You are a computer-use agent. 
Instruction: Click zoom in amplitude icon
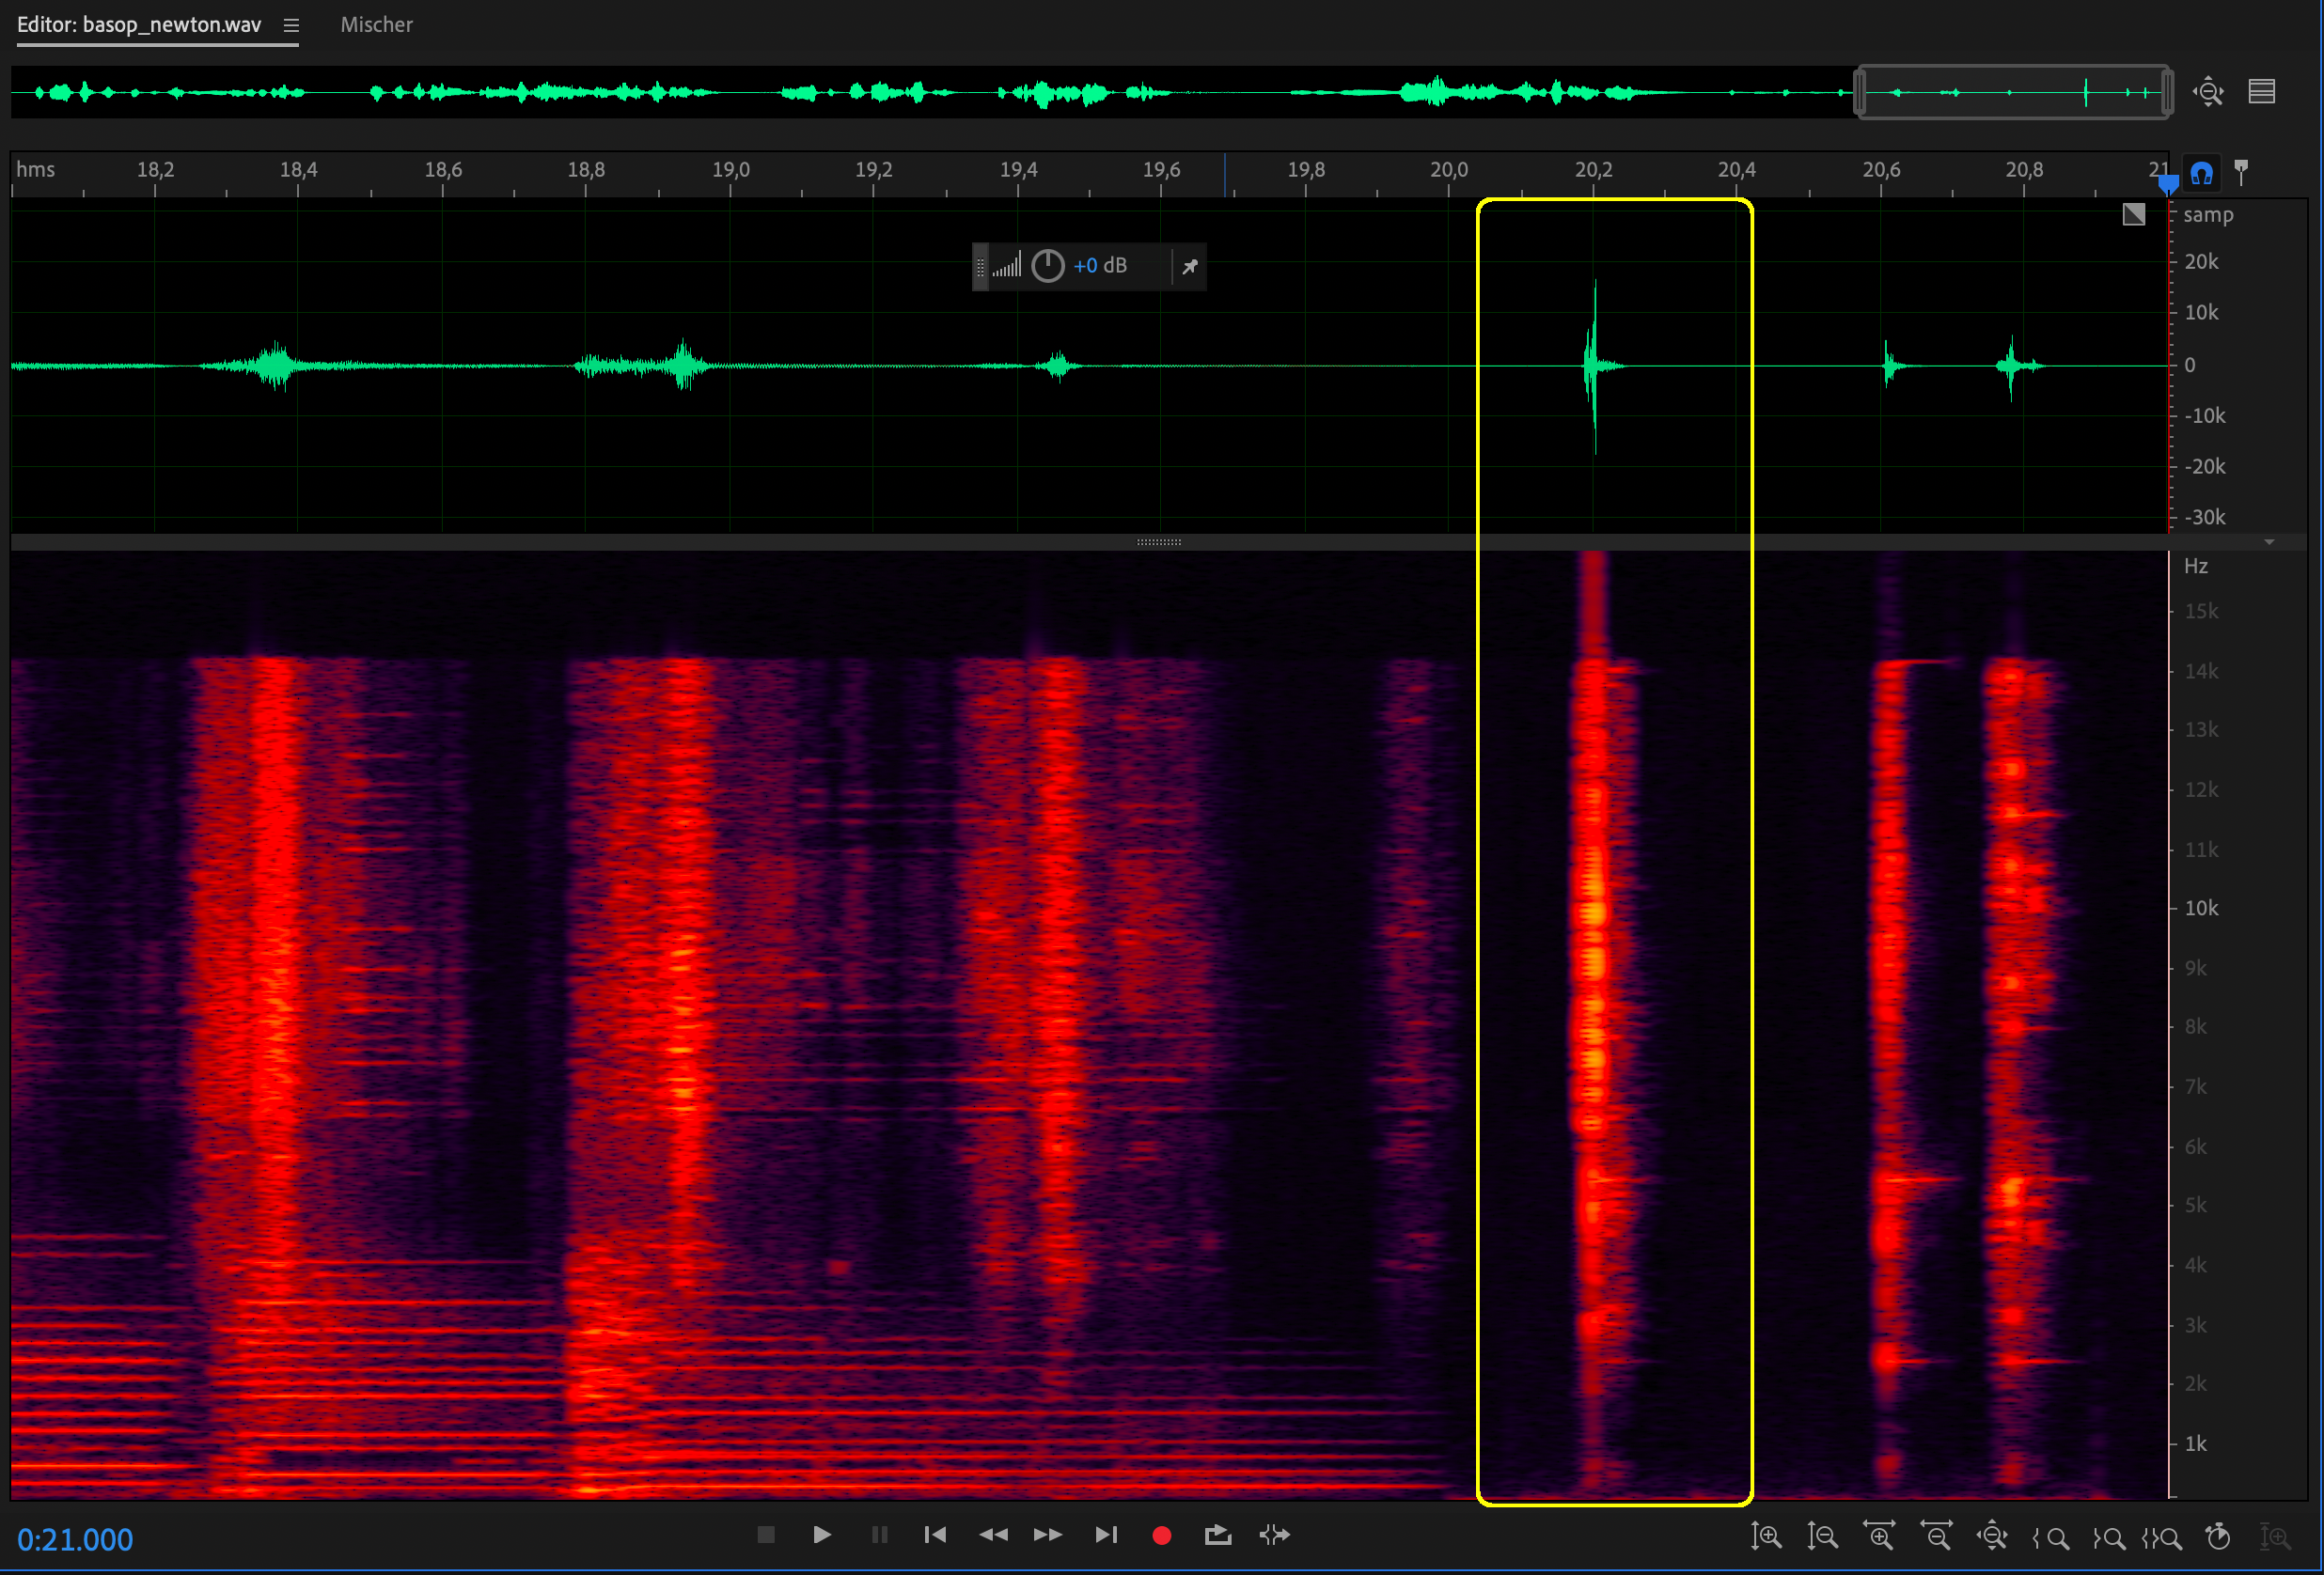1766,1536
